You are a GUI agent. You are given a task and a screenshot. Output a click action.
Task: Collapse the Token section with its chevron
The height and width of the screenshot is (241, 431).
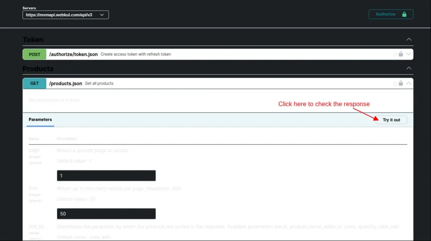click(409, 40)
